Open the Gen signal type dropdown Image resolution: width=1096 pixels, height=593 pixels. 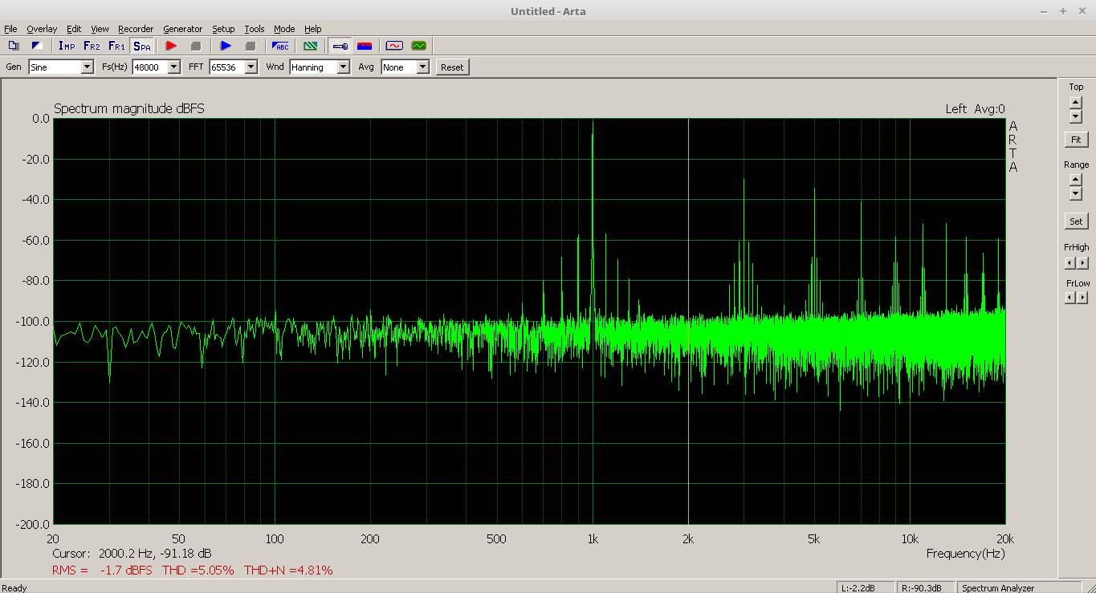pos(87,67)
